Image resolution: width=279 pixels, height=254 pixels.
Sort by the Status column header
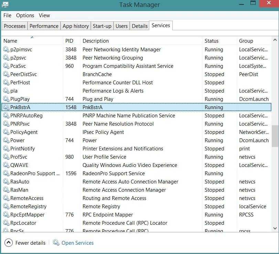coord(219,41)
